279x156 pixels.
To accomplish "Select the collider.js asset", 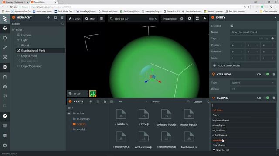I will 121,117.
